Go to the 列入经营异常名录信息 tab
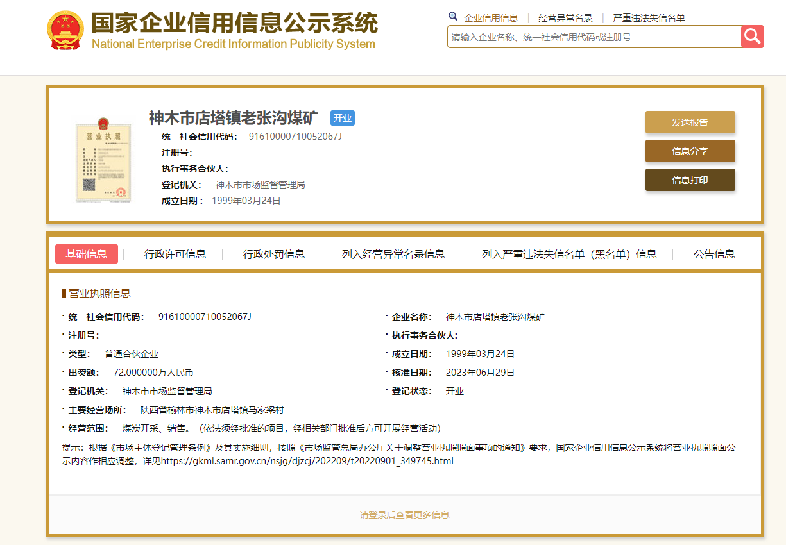 click(393, 254)
